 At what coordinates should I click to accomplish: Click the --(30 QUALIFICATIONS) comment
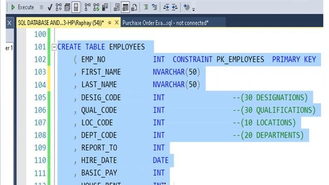(274, 110)
